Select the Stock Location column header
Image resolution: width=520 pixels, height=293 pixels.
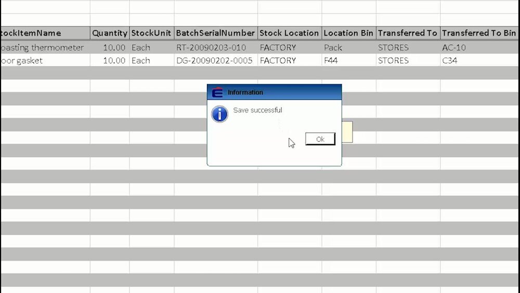[290, 33]
